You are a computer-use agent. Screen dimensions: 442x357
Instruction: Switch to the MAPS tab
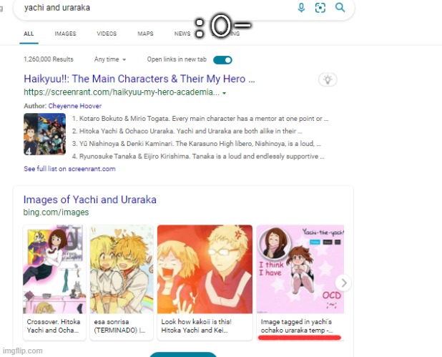[145, 34]
